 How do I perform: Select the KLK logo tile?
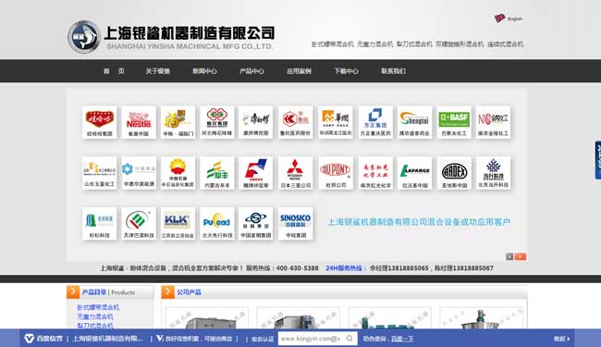178,224
